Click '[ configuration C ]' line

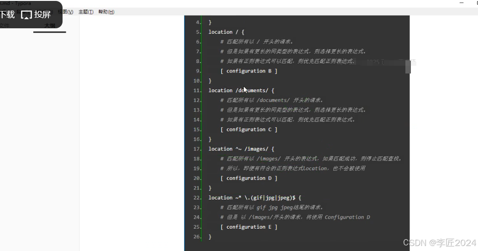click(x=249, y=130)
